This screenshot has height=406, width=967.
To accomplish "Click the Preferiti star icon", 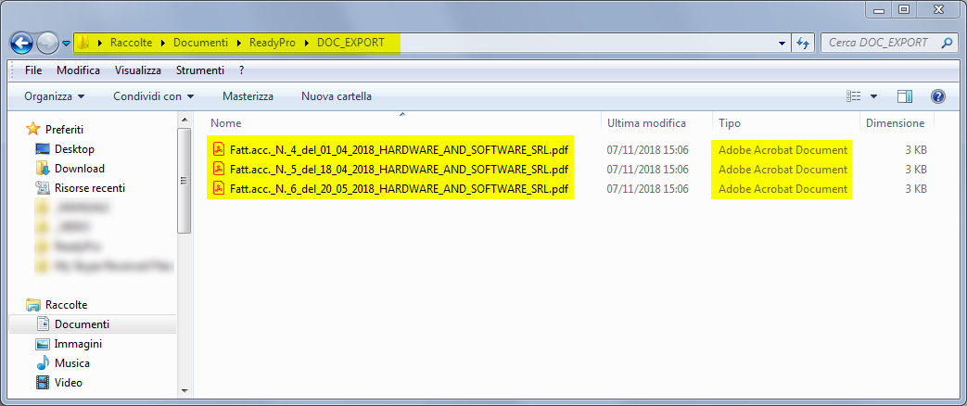I will [32, 129].
